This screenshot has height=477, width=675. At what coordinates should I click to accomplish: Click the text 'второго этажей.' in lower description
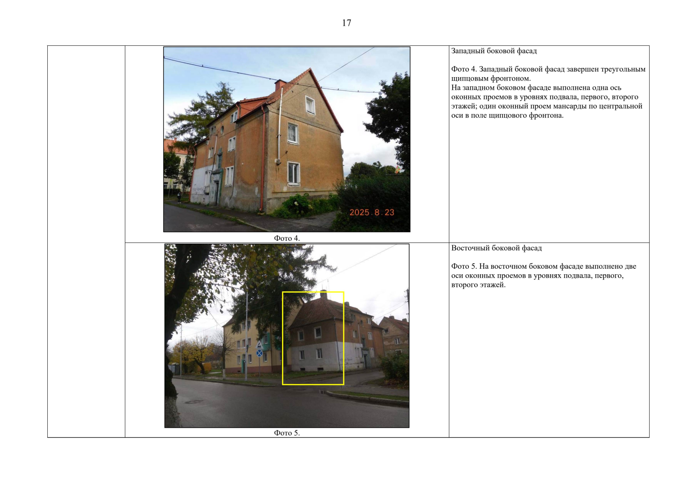479,285
